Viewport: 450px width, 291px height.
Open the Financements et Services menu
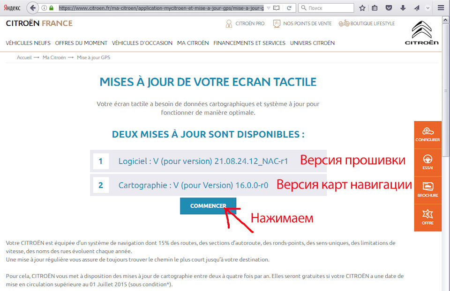pos(249,43)
